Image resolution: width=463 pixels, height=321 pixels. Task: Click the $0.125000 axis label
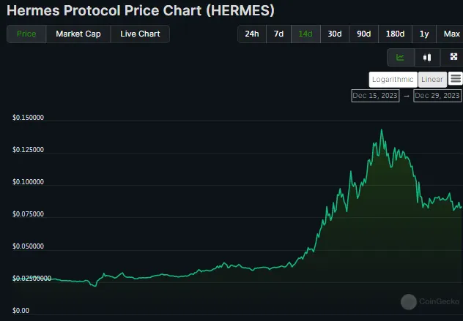point(28,150)
